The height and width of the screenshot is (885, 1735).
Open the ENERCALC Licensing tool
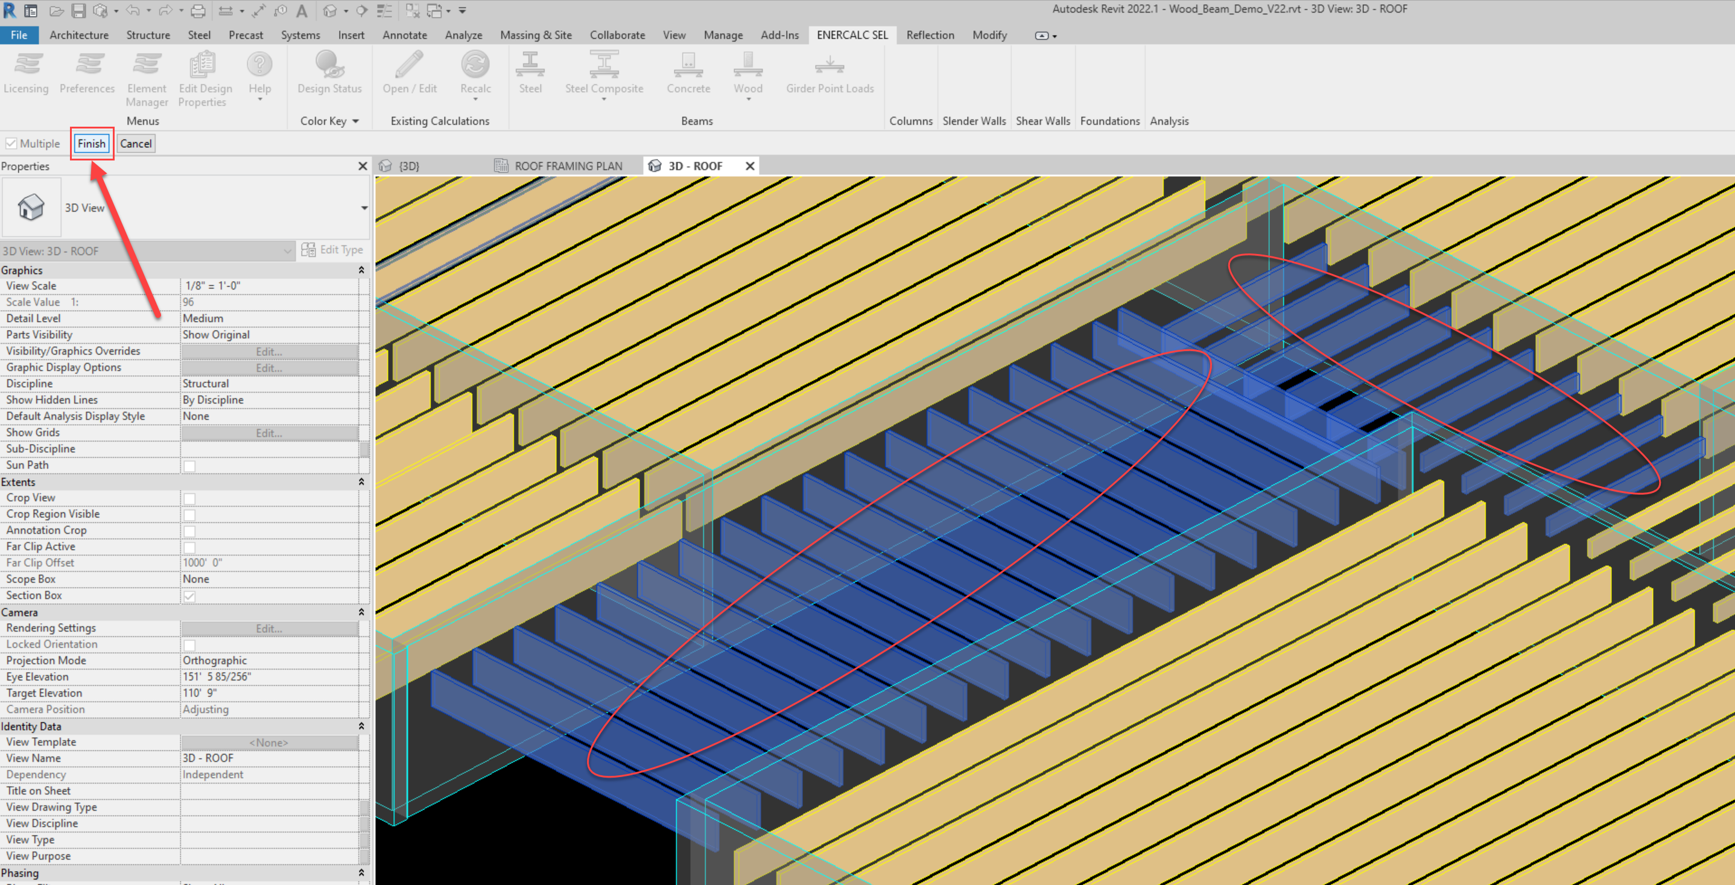pos(27,74)
